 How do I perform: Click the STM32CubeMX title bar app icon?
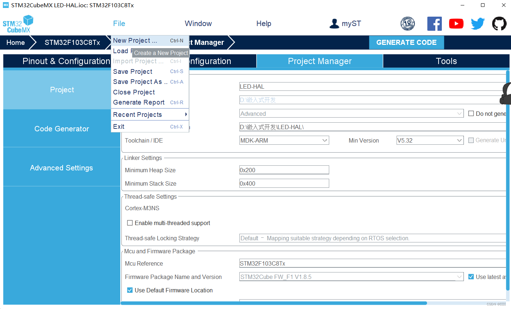5,5
